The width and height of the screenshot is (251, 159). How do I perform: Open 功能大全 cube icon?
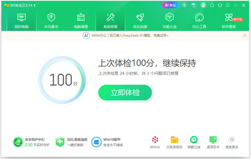coord(169,17)
